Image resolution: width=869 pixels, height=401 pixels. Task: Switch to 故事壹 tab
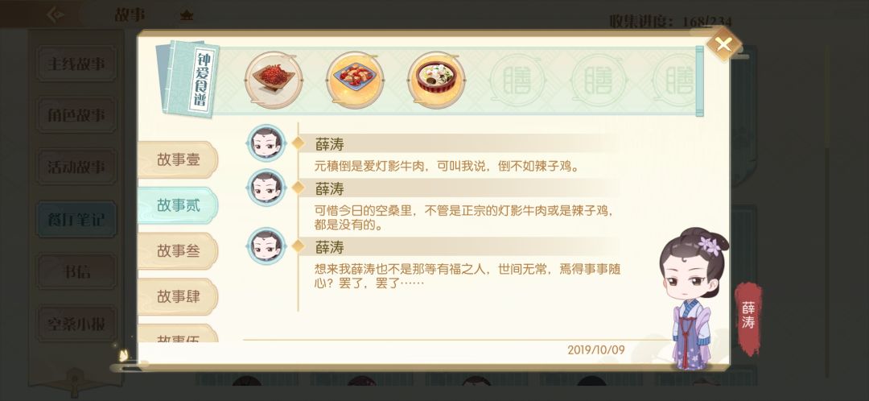178,159
